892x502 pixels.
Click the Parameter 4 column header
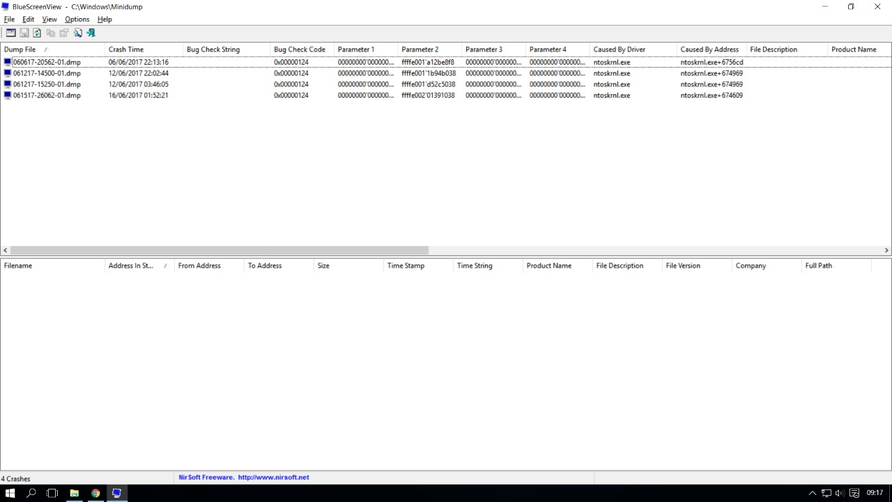(x=557, y=50)
